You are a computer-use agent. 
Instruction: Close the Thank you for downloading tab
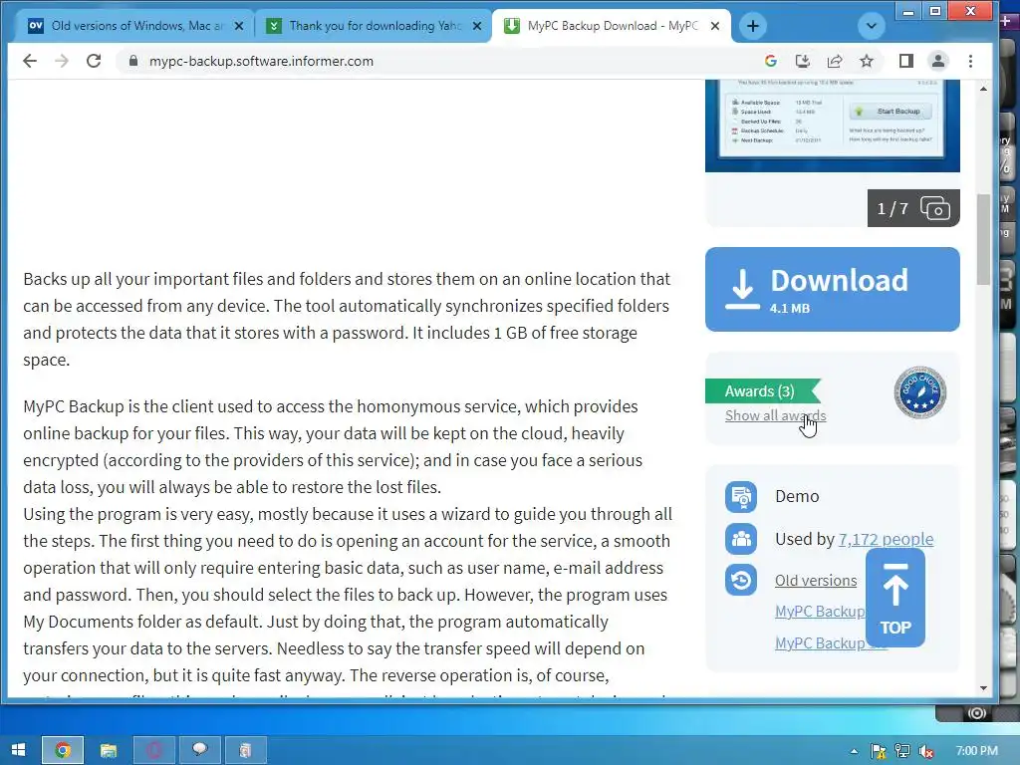click(477, 26)
